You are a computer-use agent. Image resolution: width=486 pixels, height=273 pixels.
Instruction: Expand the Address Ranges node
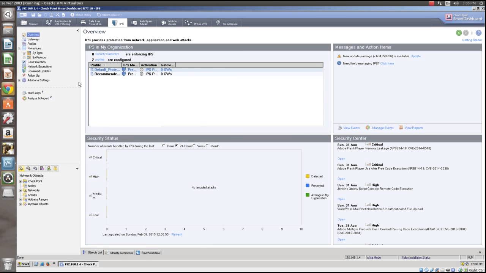click(20, 199)
